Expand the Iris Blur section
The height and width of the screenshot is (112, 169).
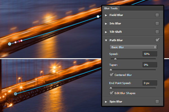click(x=106, y=24)
